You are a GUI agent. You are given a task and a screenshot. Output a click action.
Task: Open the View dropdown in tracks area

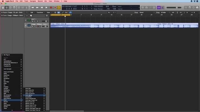49,12
